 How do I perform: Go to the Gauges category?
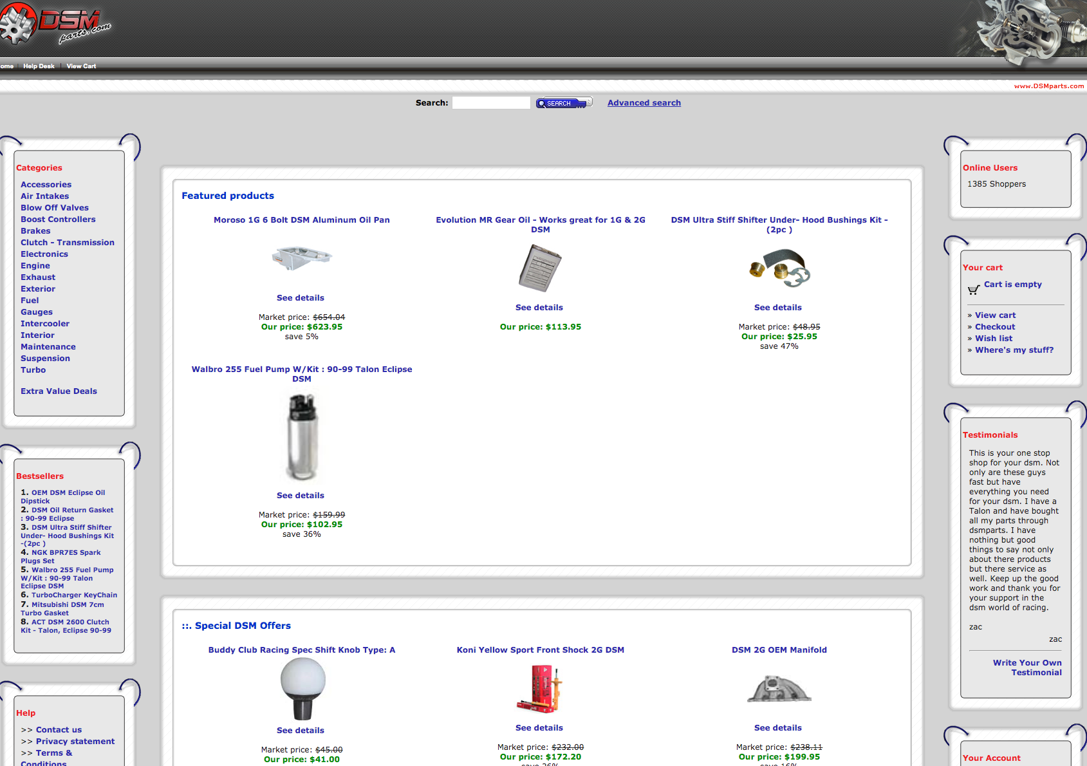(37, 312)
